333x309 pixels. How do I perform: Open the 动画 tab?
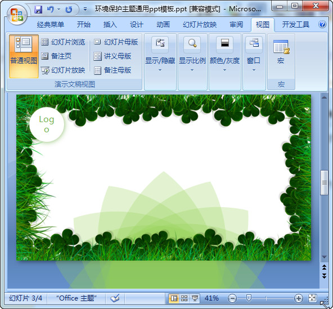[x=163, y=25]
